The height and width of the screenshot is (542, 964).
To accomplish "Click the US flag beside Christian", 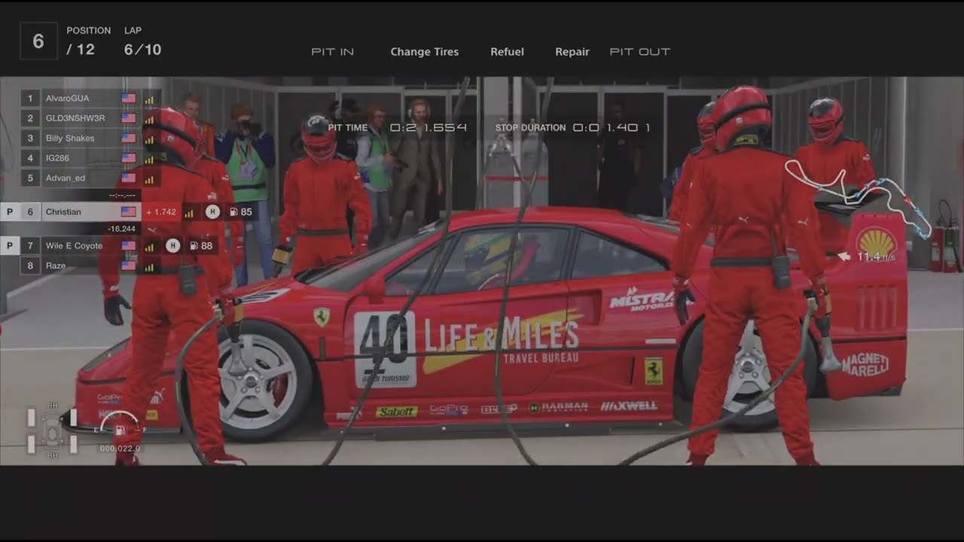I will [x=128, y=212].
